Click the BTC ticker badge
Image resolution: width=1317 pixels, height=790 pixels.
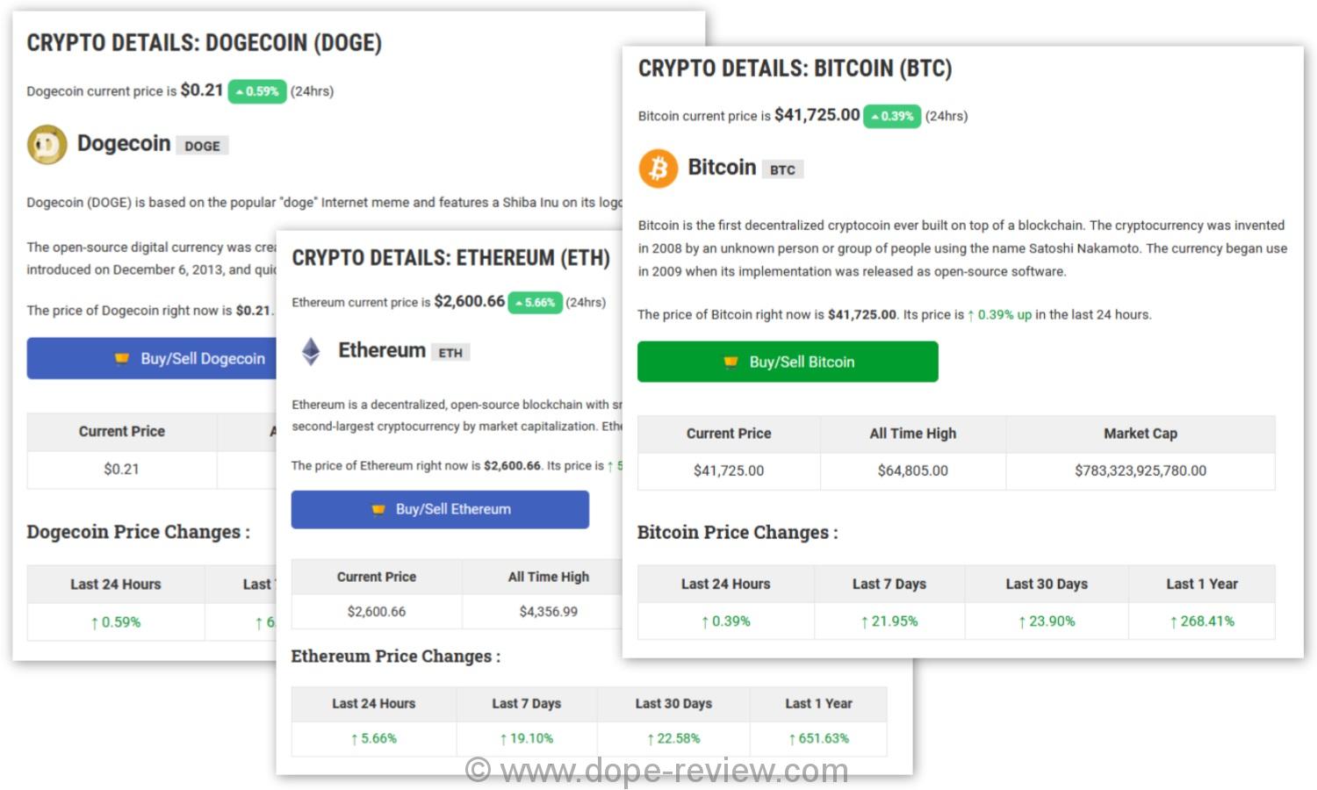pyautogui.click(x=781, y=169)
